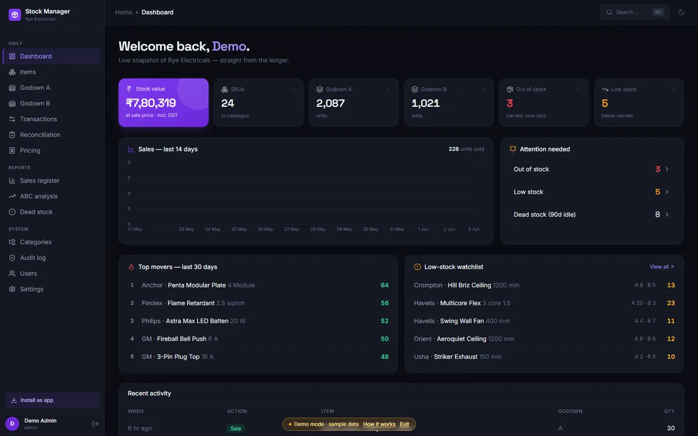
Task: Open SKUs card via its chevron
Action: pyautogui.click(x=293, y=89)
